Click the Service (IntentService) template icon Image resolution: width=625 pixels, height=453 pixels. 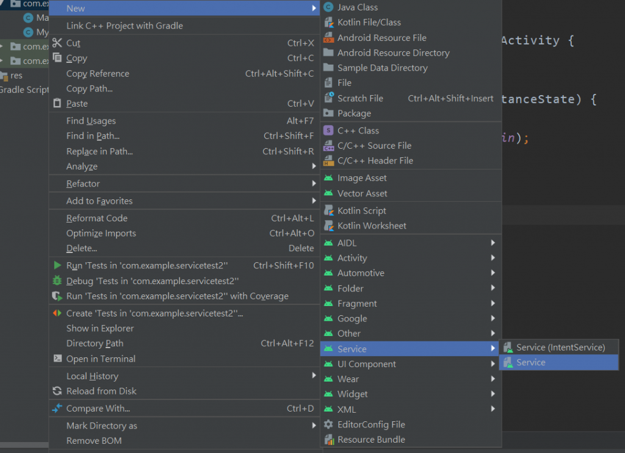pyautogui.click(x=508, y=348)
